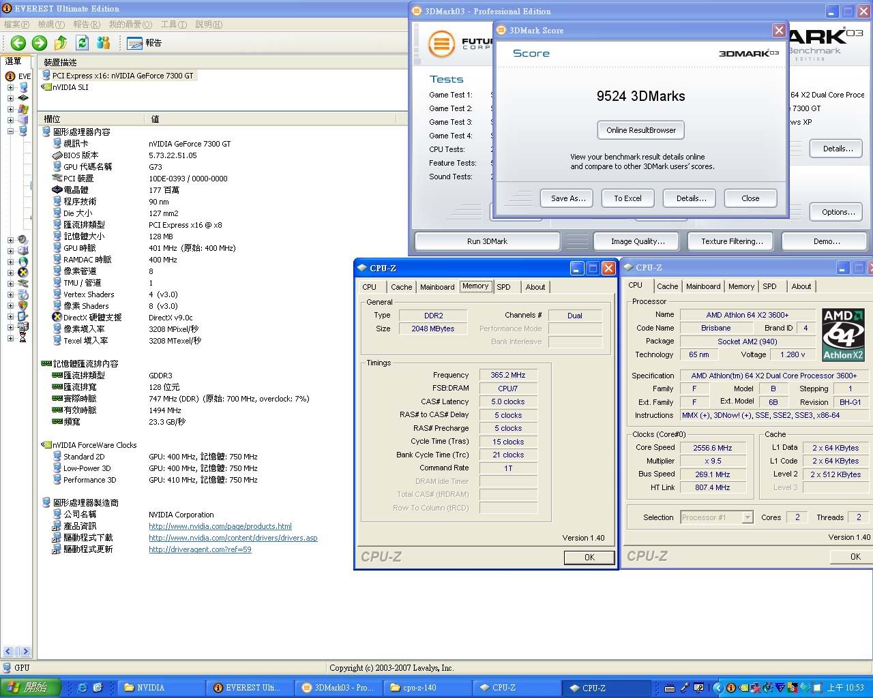Open the driveragent.com update link
Image resolution: width=873 pixels, height=698 pixels.
200,549
